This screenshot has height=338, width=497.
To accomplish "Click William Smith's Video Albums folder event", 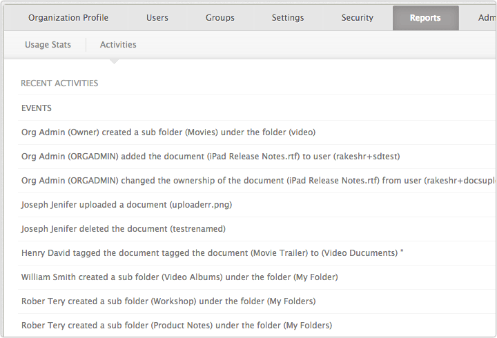I will coord(179,277).
